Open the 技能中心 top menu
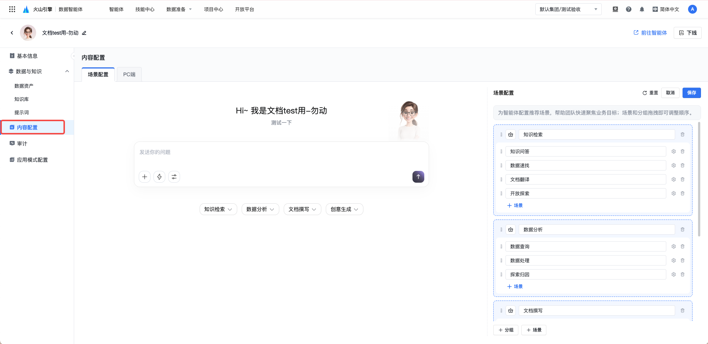The width and height of the screenshot is (708, 344). pos(145,9)
